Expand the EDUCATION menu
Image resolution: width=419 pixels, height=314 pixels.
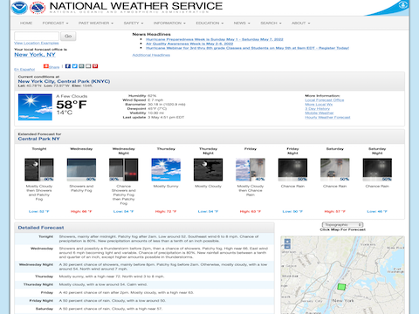tap(209, 23)
